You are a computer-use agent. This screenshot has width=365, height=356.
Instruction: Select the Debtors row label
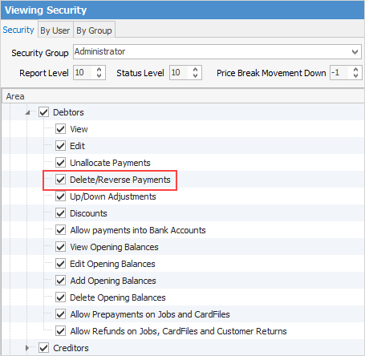(x=68, y=112)
